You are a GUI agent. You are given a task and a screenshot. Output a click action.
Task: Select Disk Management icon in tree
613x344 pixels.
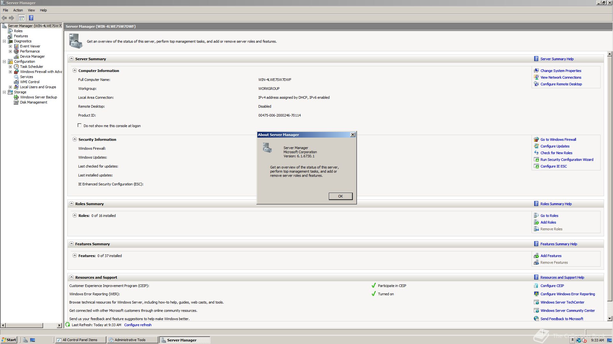[16, 102]
